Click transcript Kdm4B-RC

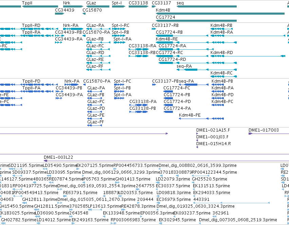(x=221, y=73)
